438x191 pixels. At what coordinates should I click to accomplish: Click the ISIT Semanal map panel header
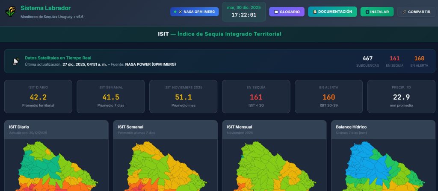166,129
